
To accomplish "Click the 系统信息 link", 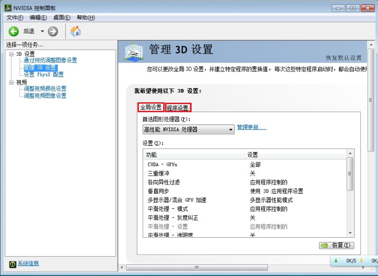I will (x=28, y=263).
